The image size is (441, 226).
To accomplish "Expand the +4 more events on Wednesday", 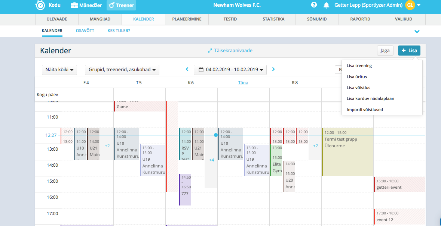I will 211,160.
